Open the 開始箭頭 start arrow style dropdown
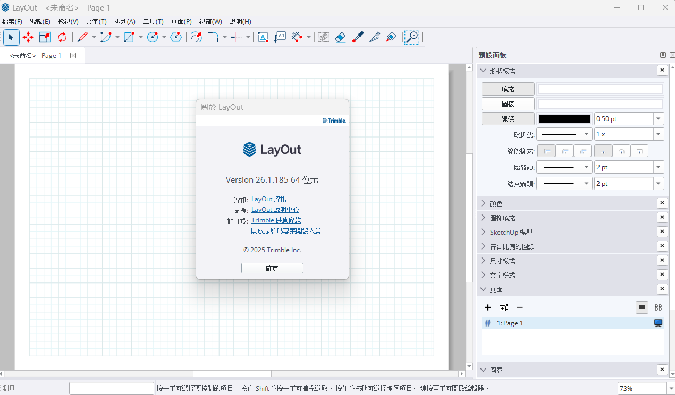The height and width of the screenshot is (395, 675). pyautogui.click(x=564, y=167)
